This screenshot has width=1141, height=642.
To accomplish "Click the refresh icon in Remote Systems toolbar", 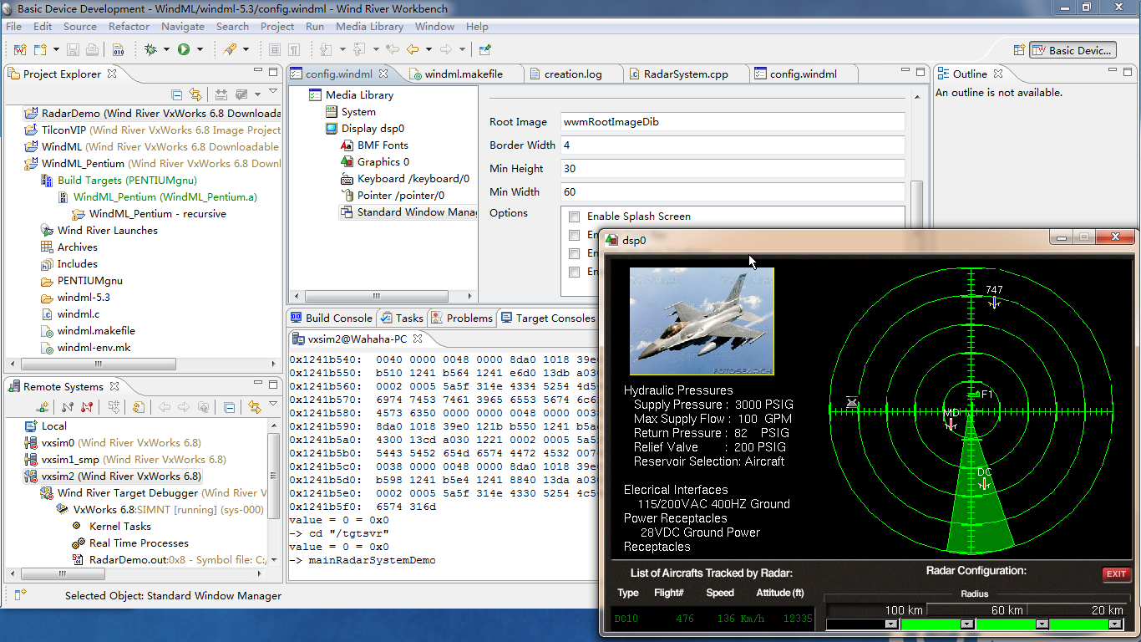I will [x=138, y=407].
